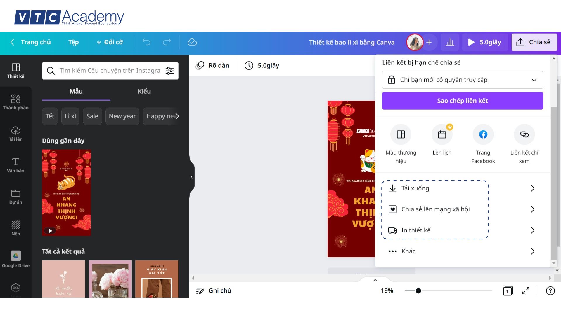The height and width of the screenshot is (315, 561).
Task: Open the link access permission dropdown
Action: click(462, 80)
